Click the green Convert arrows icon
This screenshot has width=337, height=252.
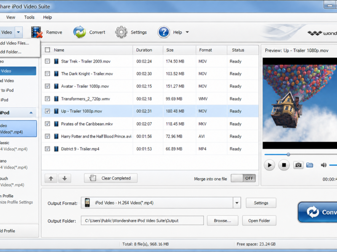tap(80, 32)
